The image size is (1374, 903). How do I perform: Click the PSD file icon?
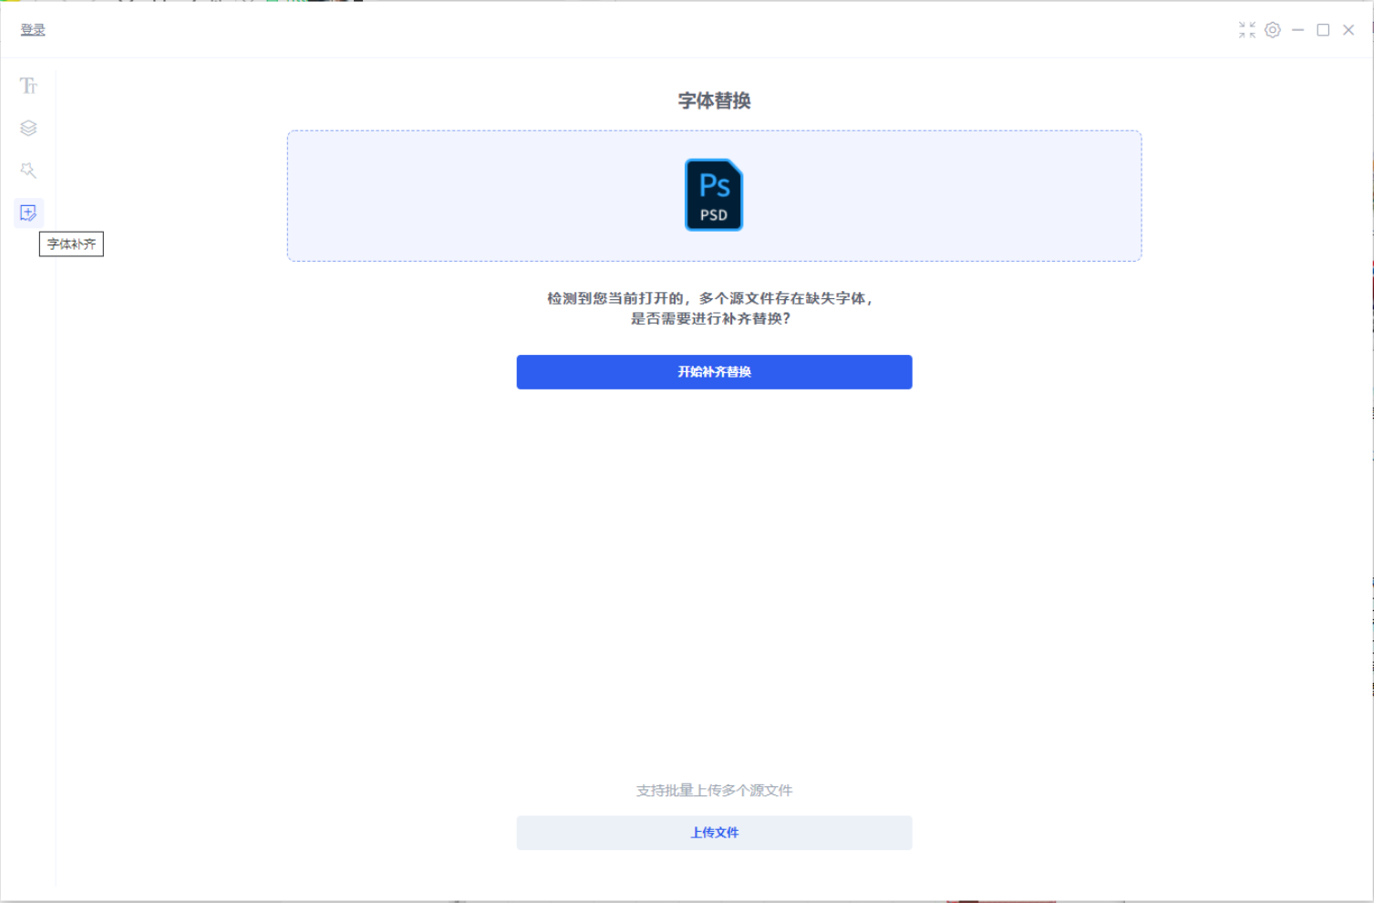click(714, 195)
